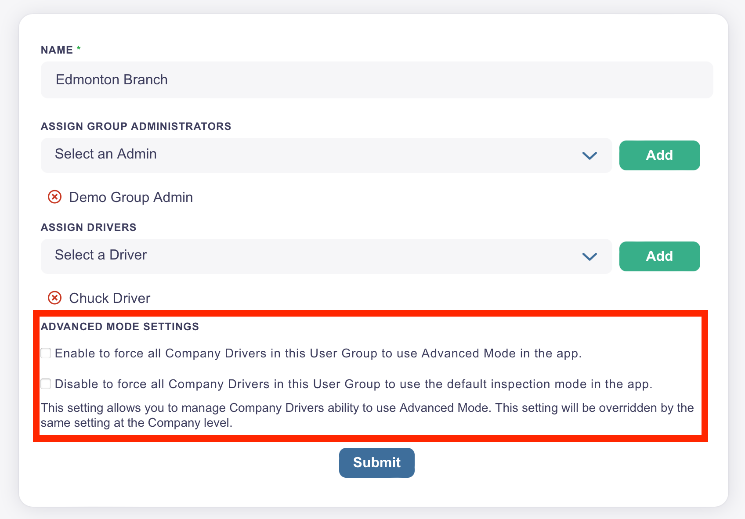Image resolution: width=745 pixels, height=519 pixels.
Task: Click the Enable to force Advanced Mode label
Action: tap(318, 353)
